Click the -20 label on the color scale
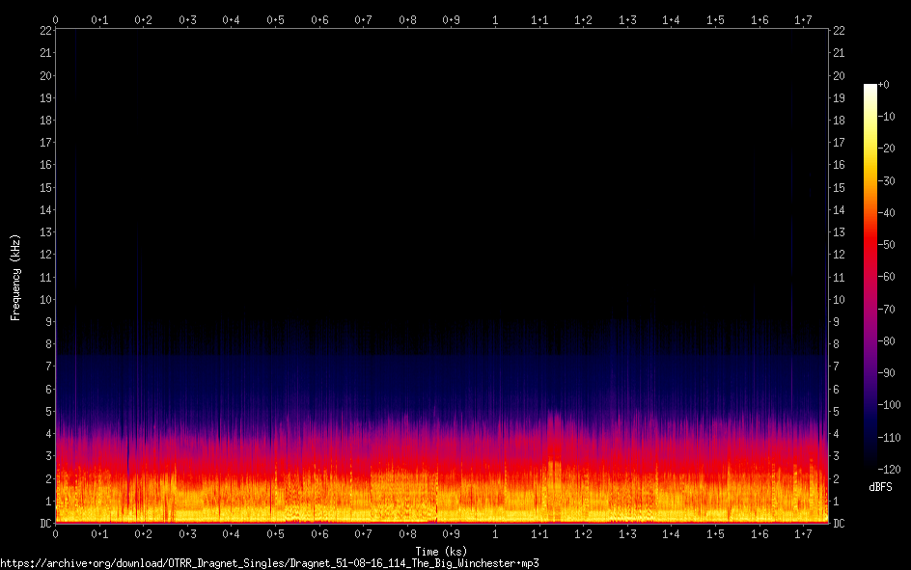The image size is (911, 570). pyautogui.click(x=891, y=149)
